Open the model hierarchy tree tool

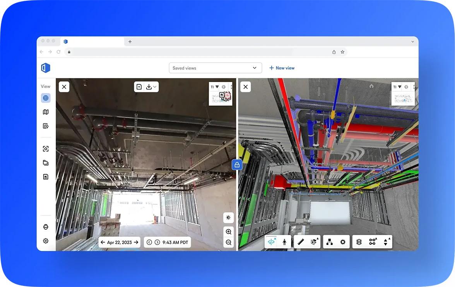pyautogui.click(x=329, y=241)
